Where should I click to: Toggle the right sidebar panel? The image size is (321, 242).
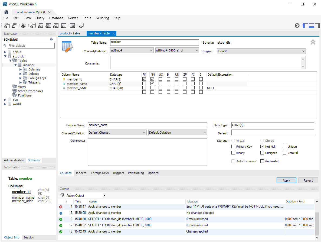[317, 26]
